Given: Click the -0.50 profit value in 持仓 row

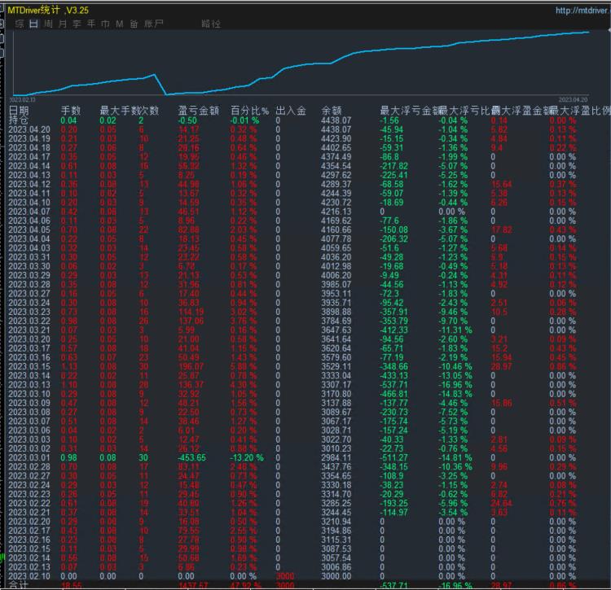Looking at the screenshot, I should click(187, 120).
